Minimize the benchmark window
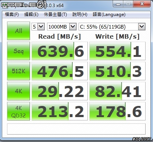Viewport: 153px width, 142px height. point(118,4)
